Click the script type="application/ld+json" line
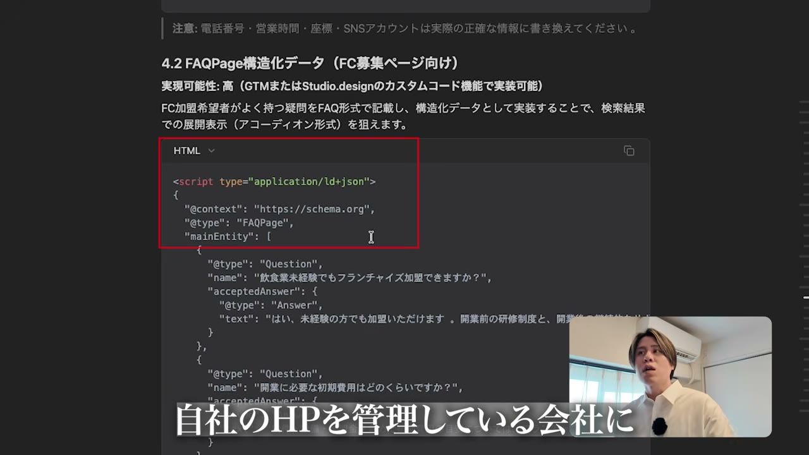Screen dimensions: 809x455 (274, 181)
